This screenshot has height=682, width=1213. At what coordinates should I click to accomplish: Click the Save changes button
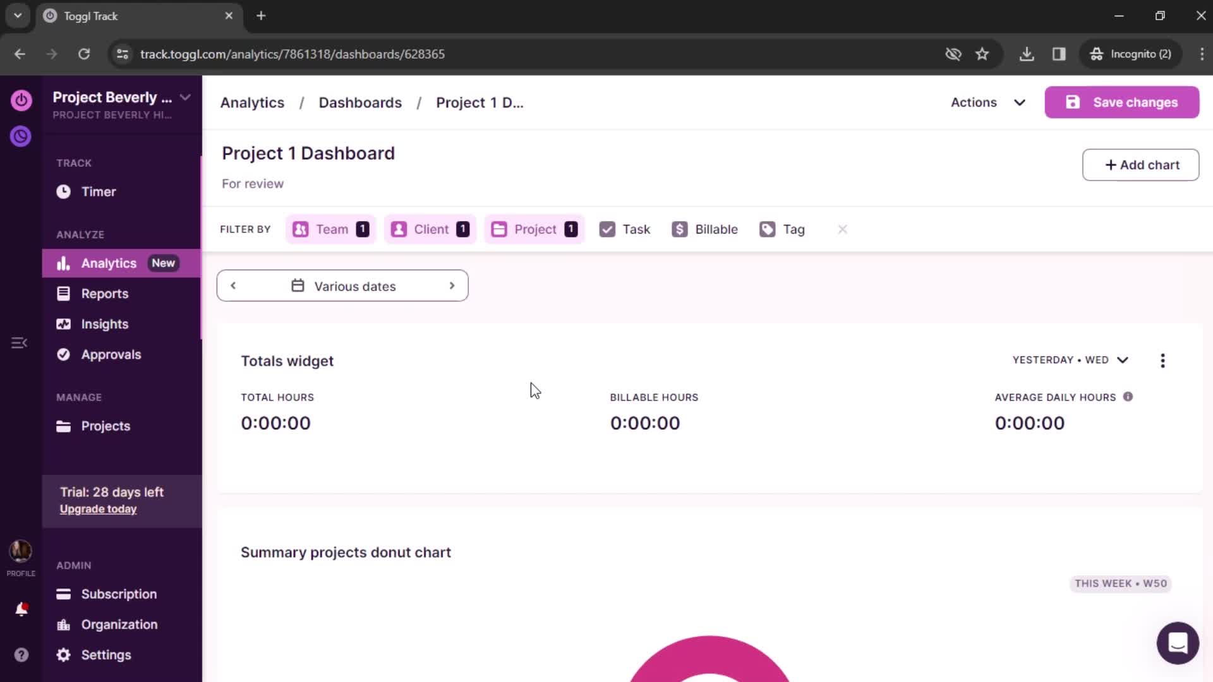[1124, 102]
